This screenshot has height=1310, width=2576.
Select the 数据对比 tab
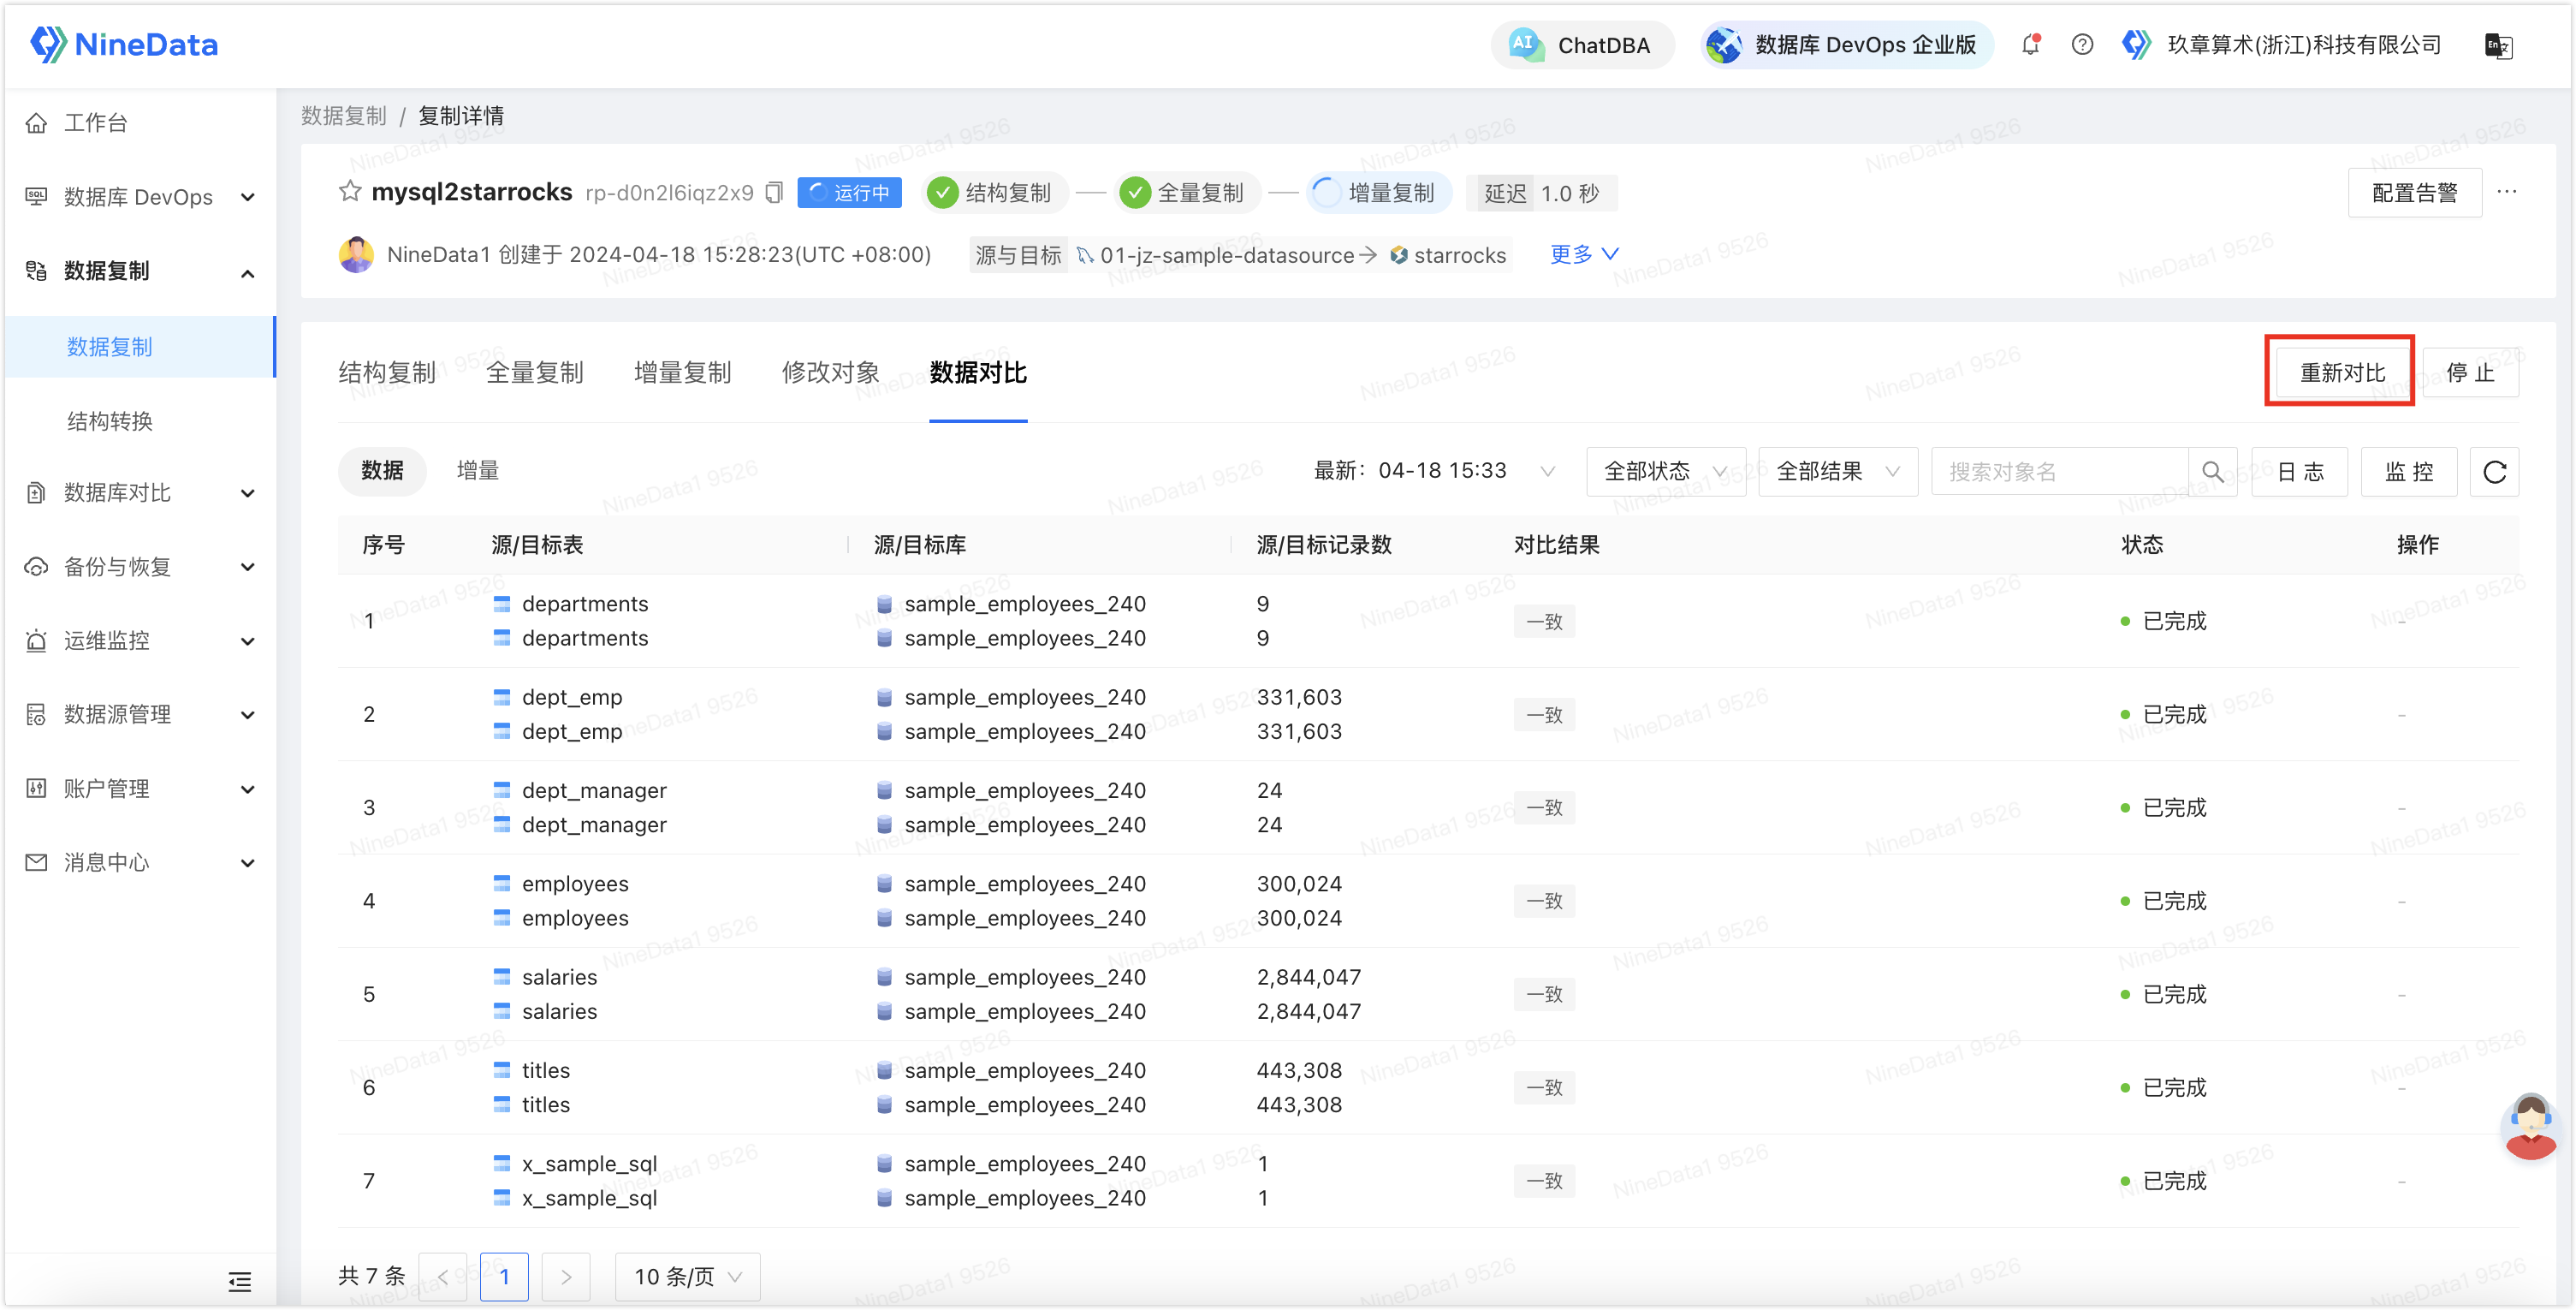tap(978, 372)
